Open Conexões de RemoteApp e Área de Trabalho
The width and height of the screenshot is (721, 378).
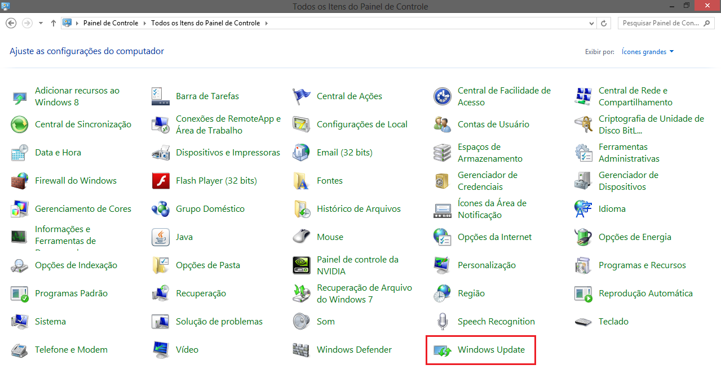(228, 124)
